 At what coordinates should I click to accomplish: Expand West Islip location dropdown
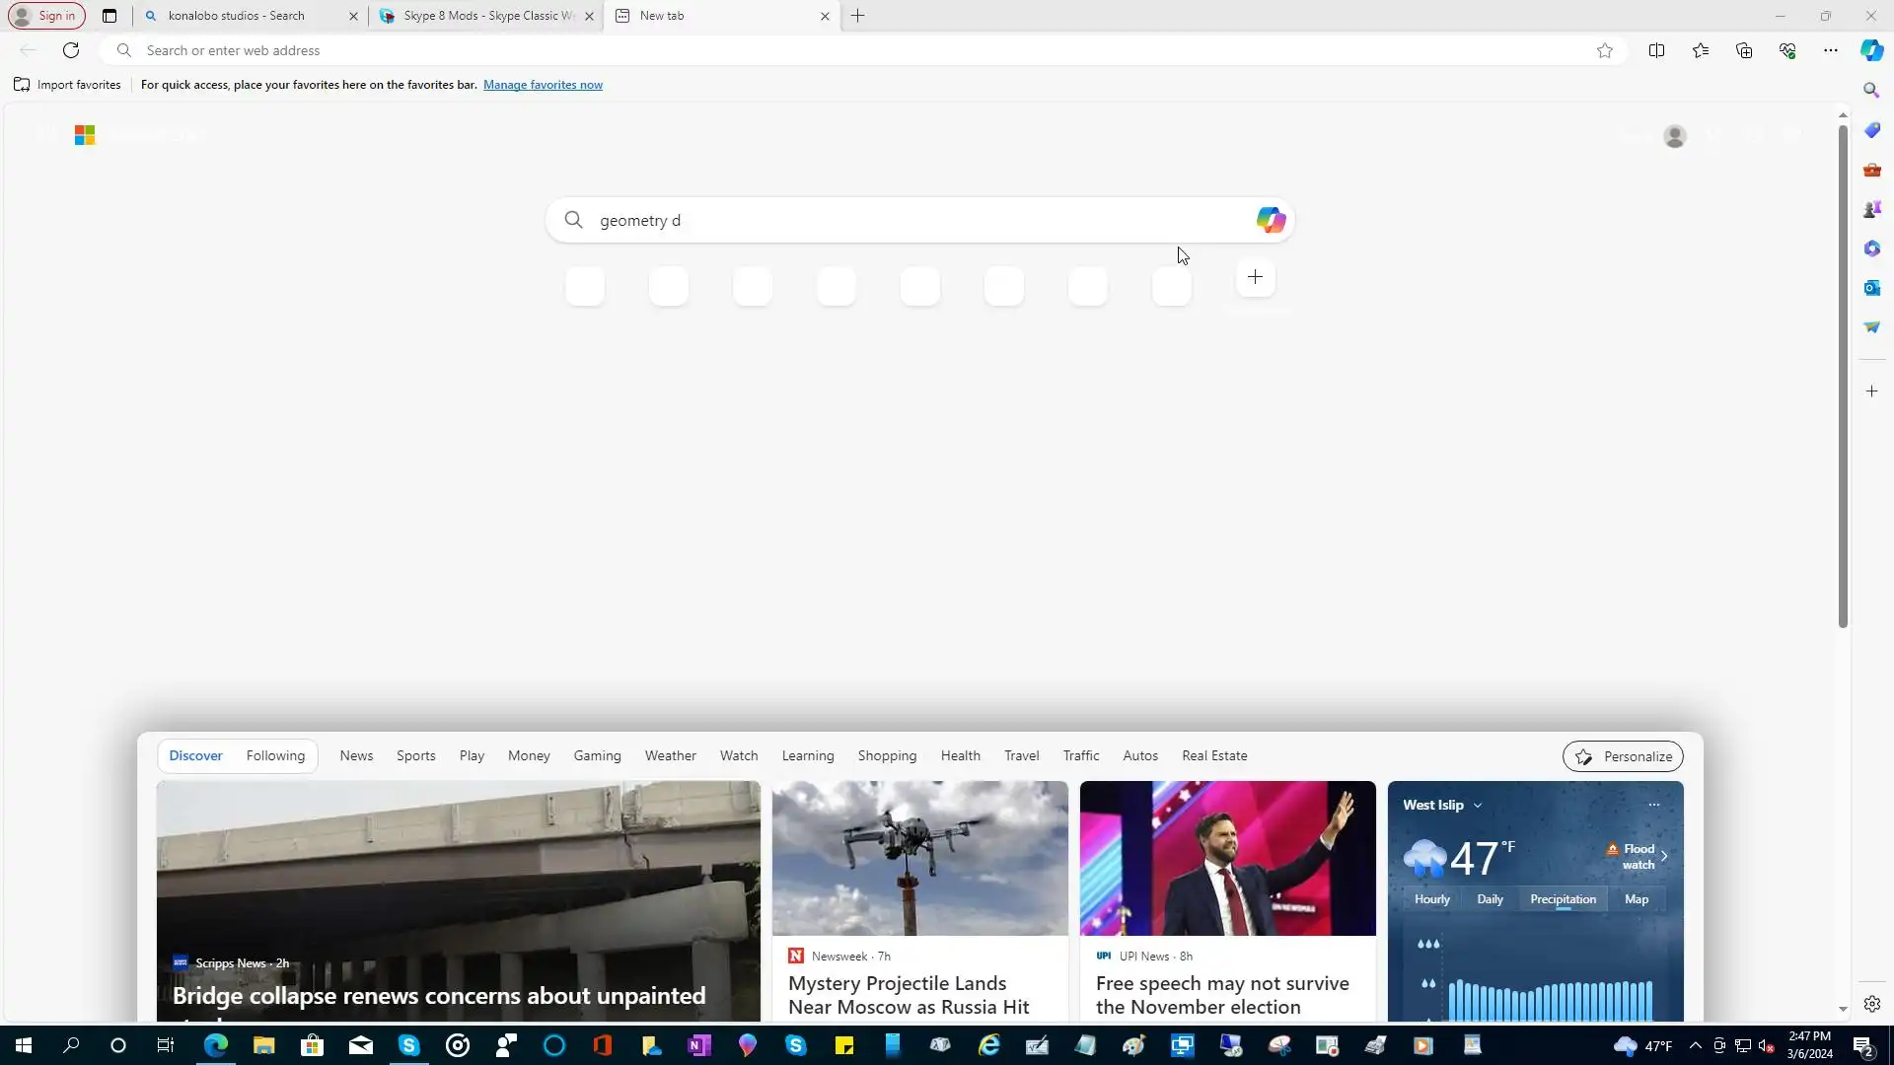pos(1478,806)
